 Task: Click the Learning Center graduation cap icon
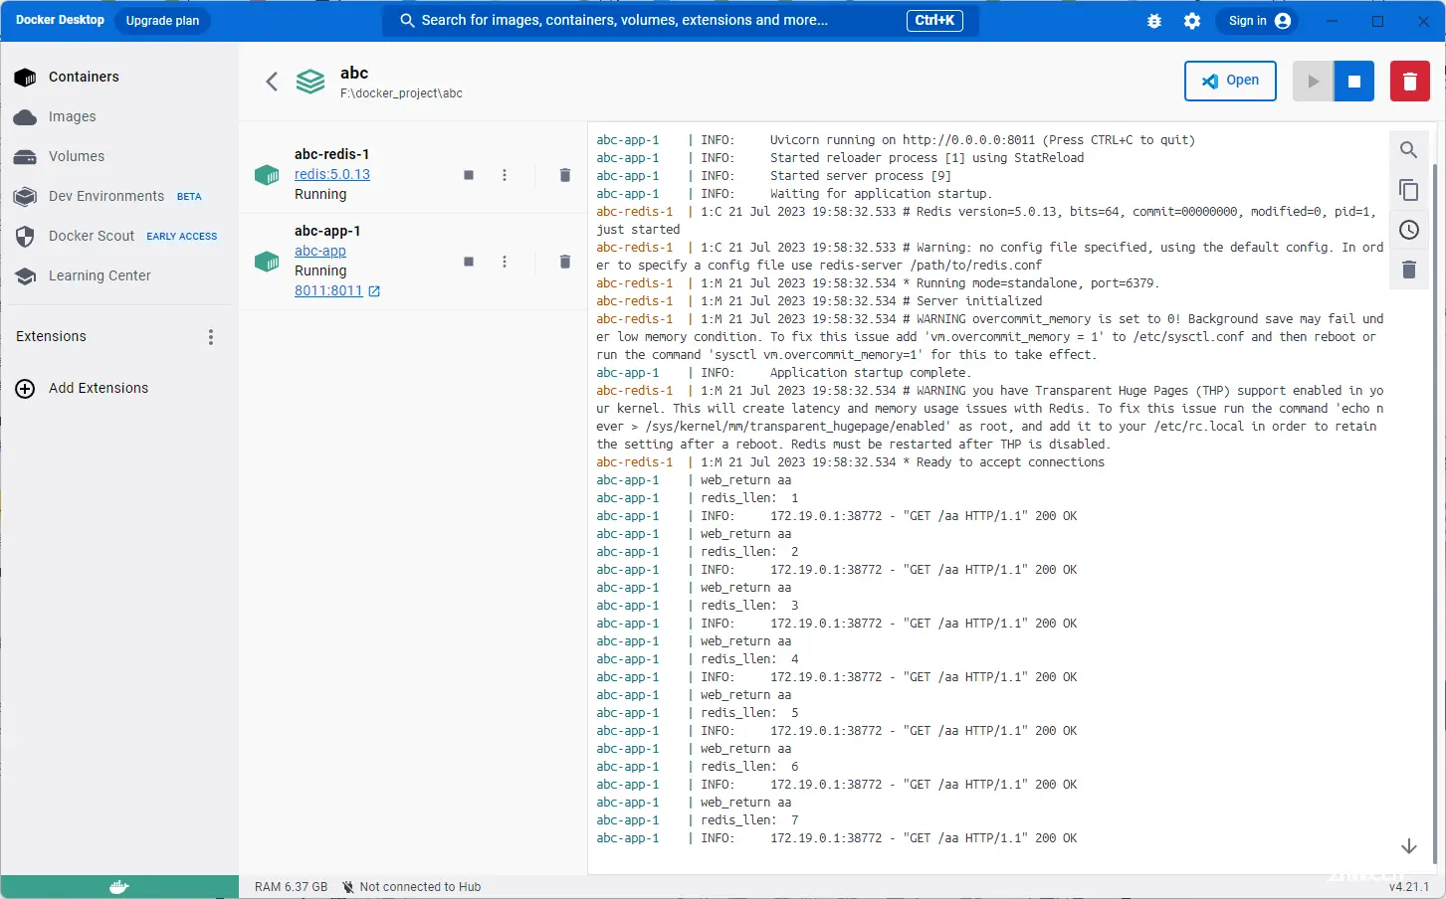[x=26, y=276]
